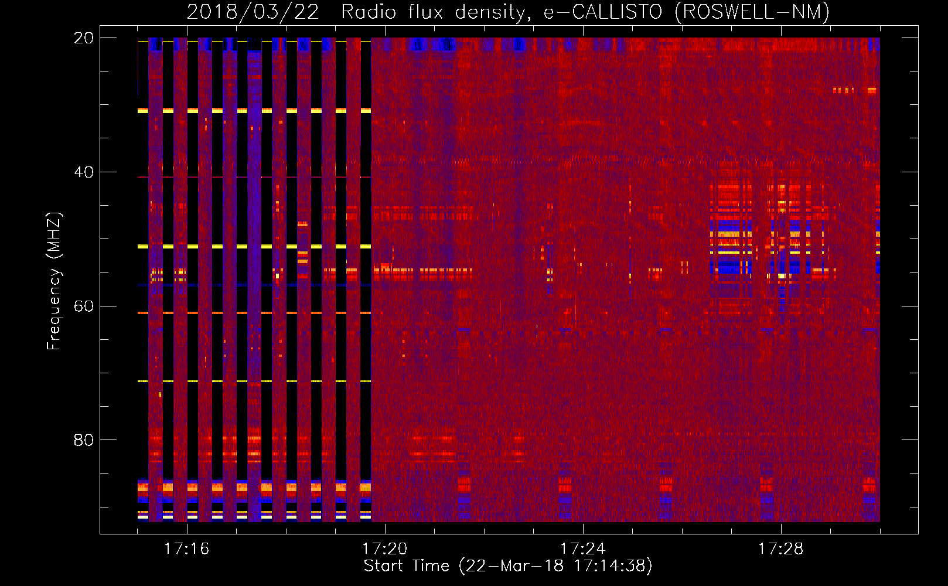Click the Start Time axis label
948x586 pixels.
point(508,566)
